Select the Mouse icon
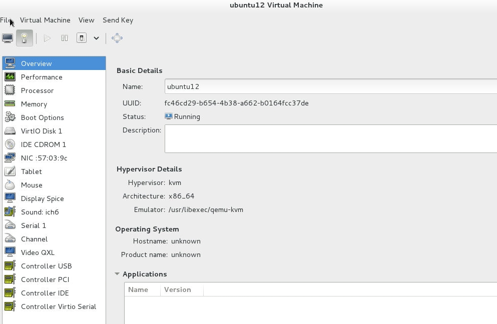Viewport: 497px width, 324px height. 10,184
